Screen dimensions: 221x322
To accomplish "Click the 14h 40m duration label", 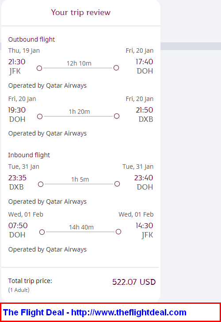I will coord(81,227).
